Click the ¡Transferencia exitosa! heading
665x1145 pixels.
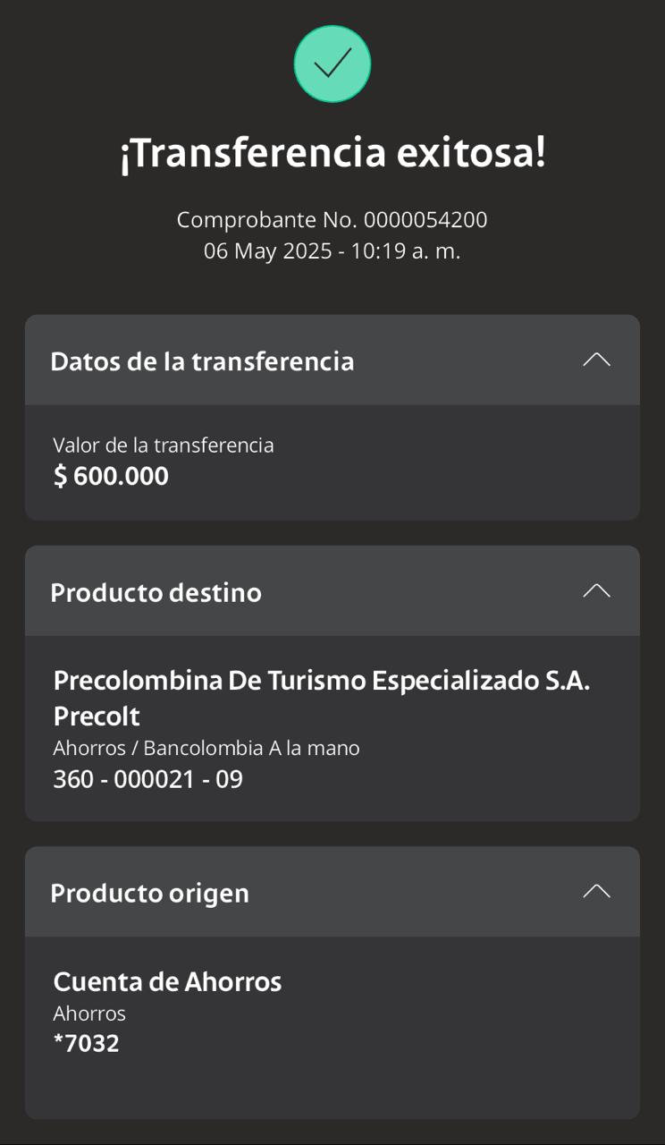point(332,153)
